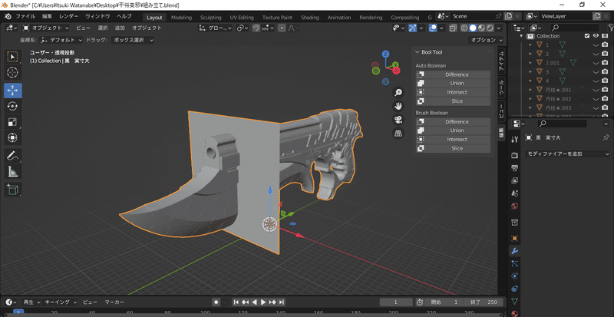
Task: Switch to the UV Editing workspace tab
Action: point(242,17)
